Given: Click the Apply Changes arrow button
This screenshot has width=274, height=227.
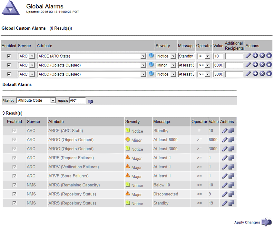Looking at the screenshot, I should 266,222.
